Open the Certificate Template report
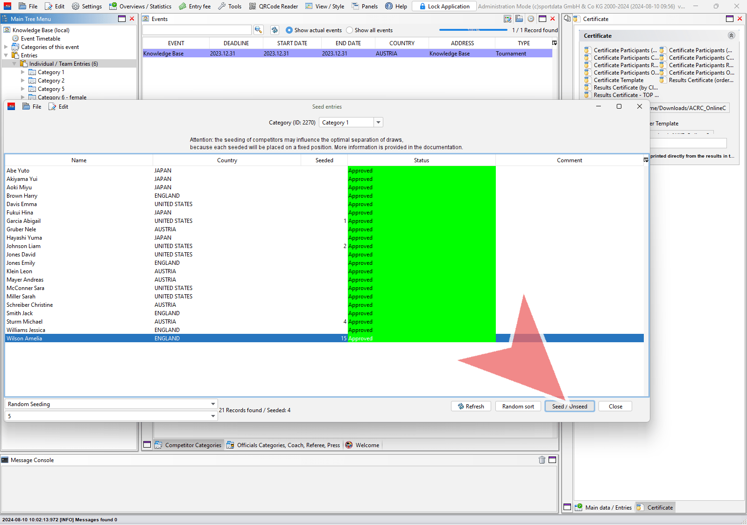This screenshot has width=747, height=525. click(x=618, y=80)
